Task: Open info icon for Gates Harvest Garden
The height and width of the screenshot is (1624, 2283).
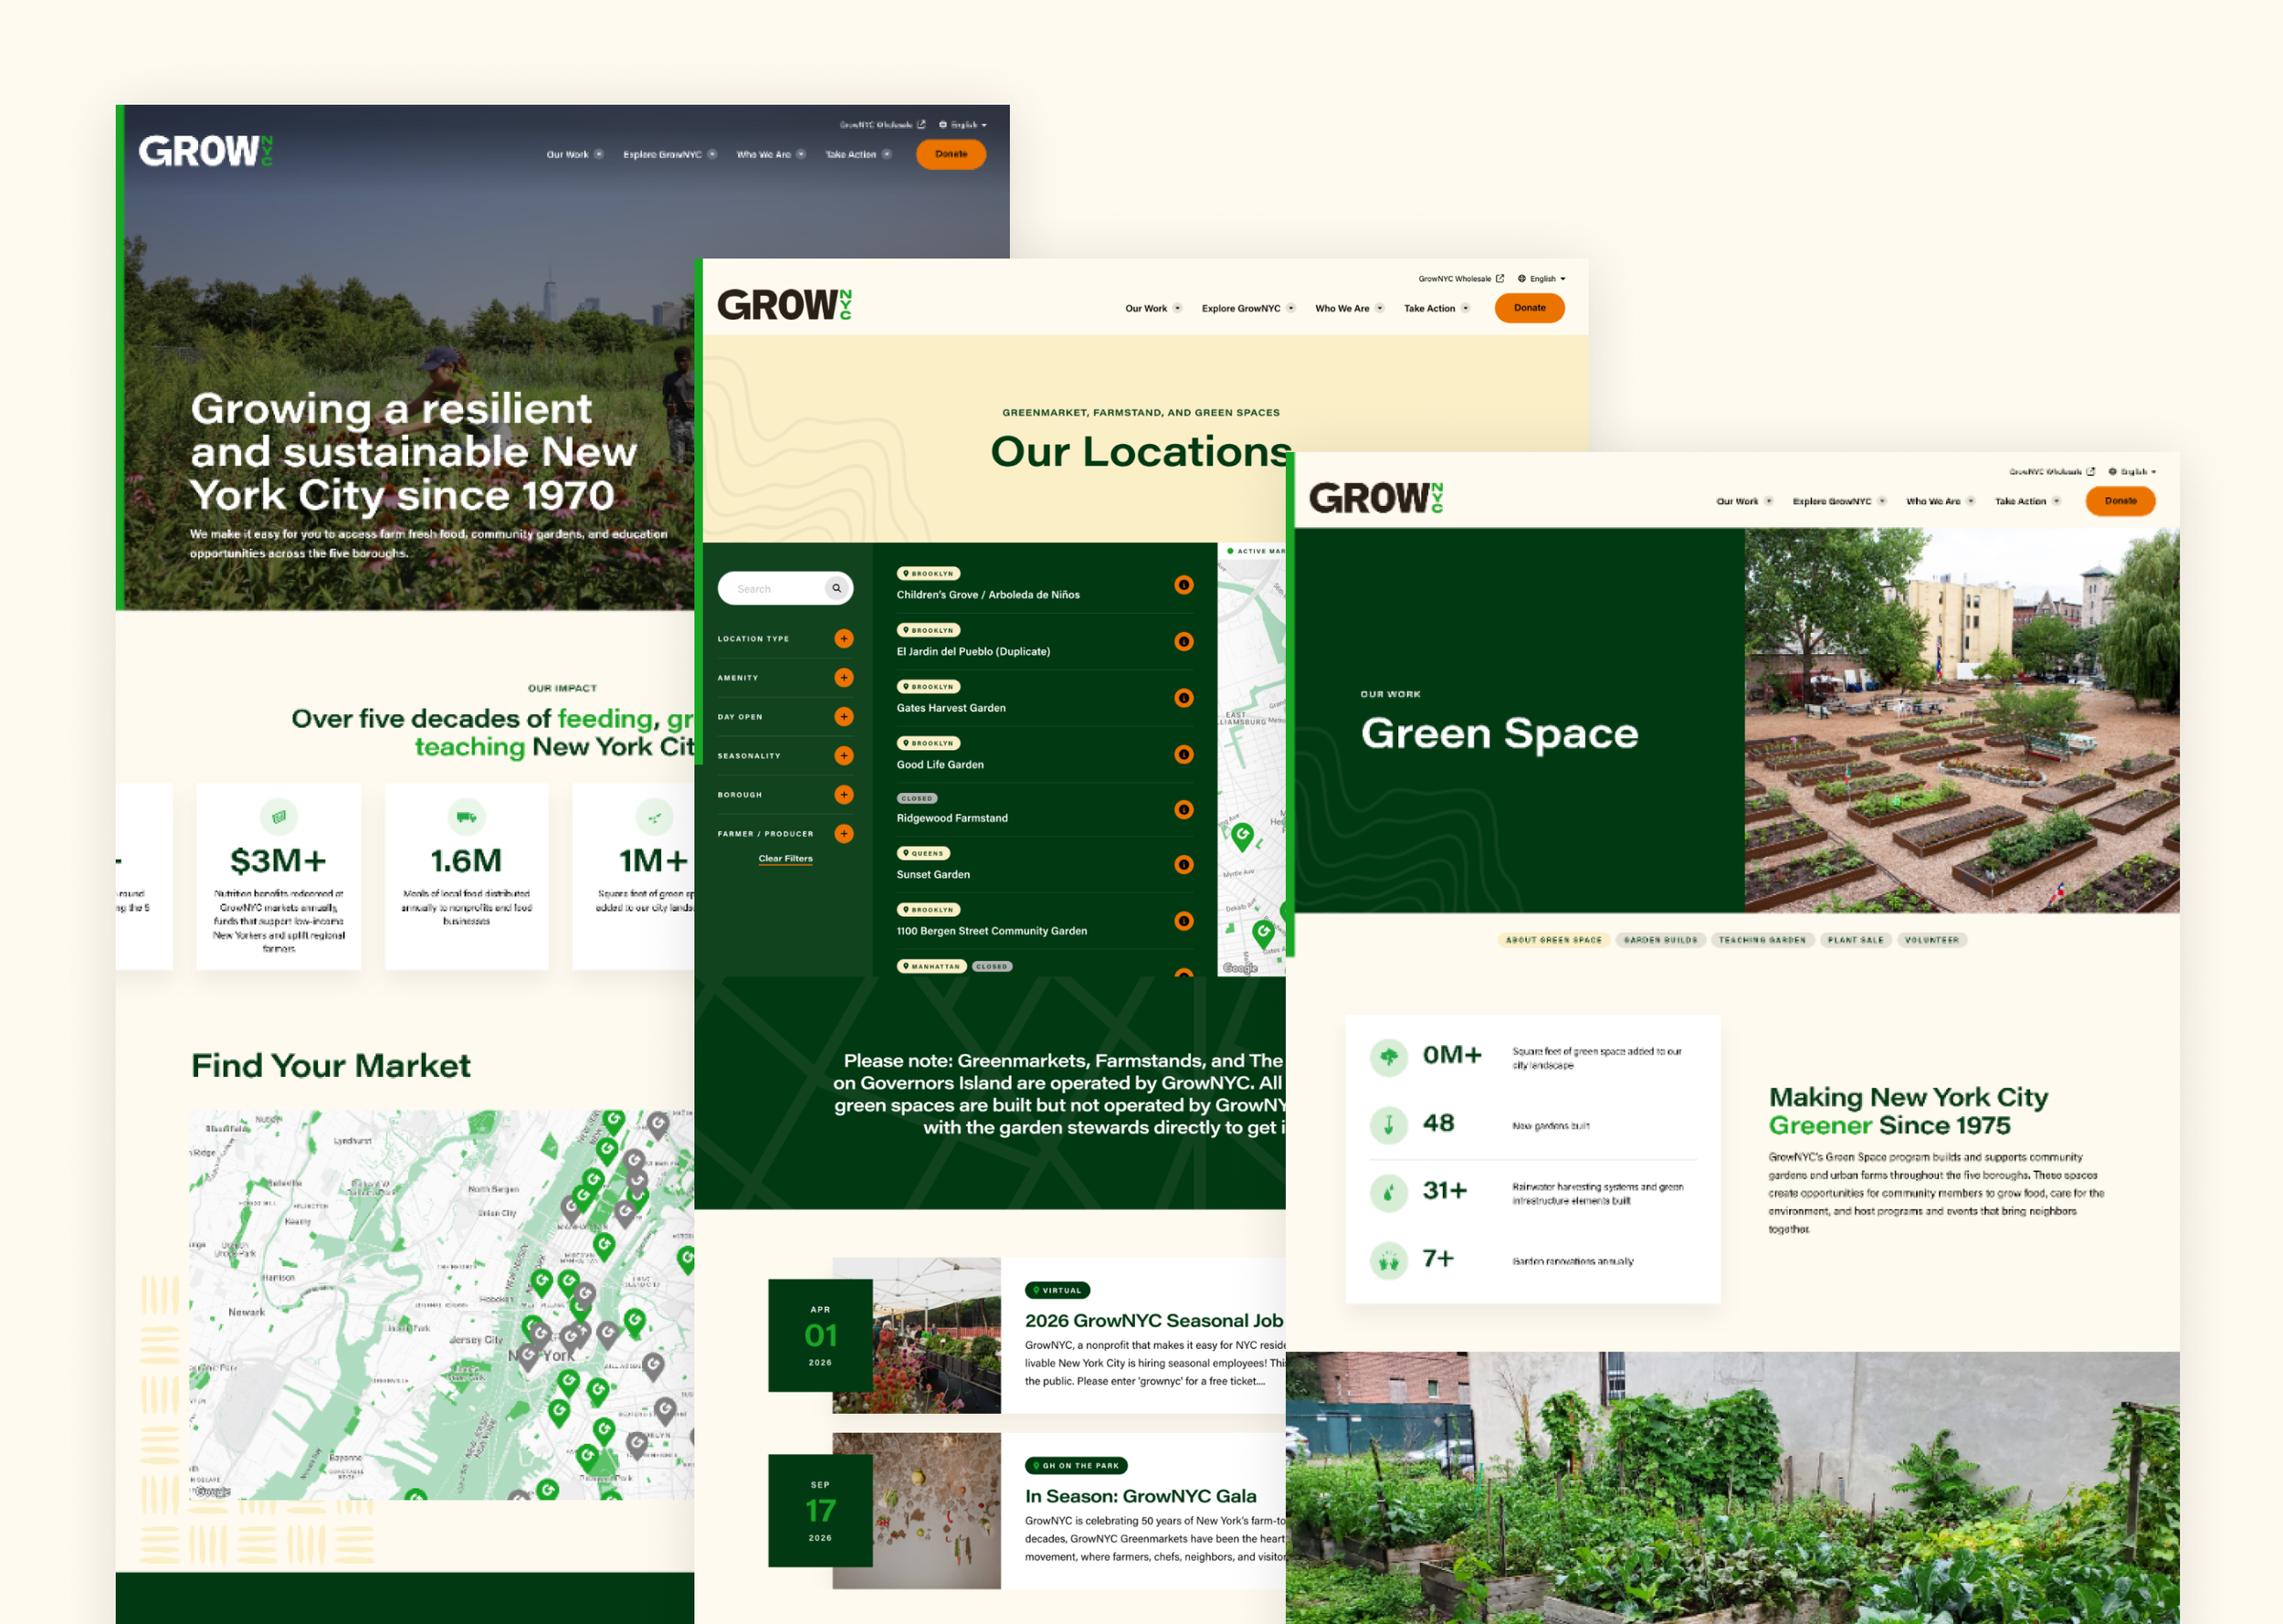Action: [1184, 698]
